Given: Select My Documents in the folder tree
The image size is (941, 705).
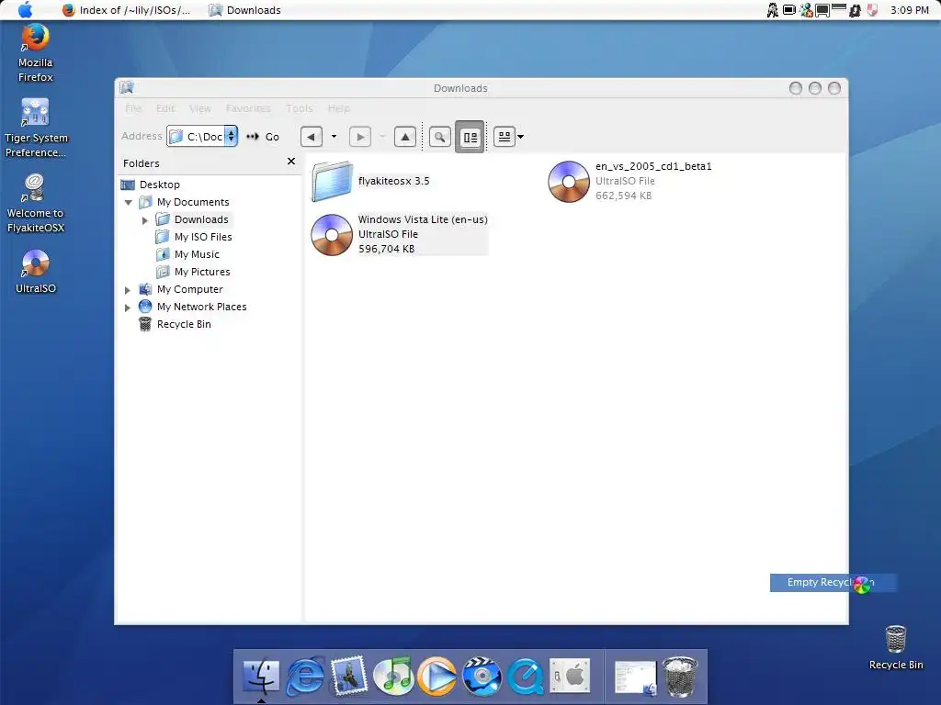Looking at the screenshot, I should 193,202.
